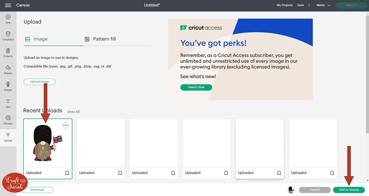Open the Images sidebar icon
This screenshot has height=196, width=369.
click(x=8, y=84)
